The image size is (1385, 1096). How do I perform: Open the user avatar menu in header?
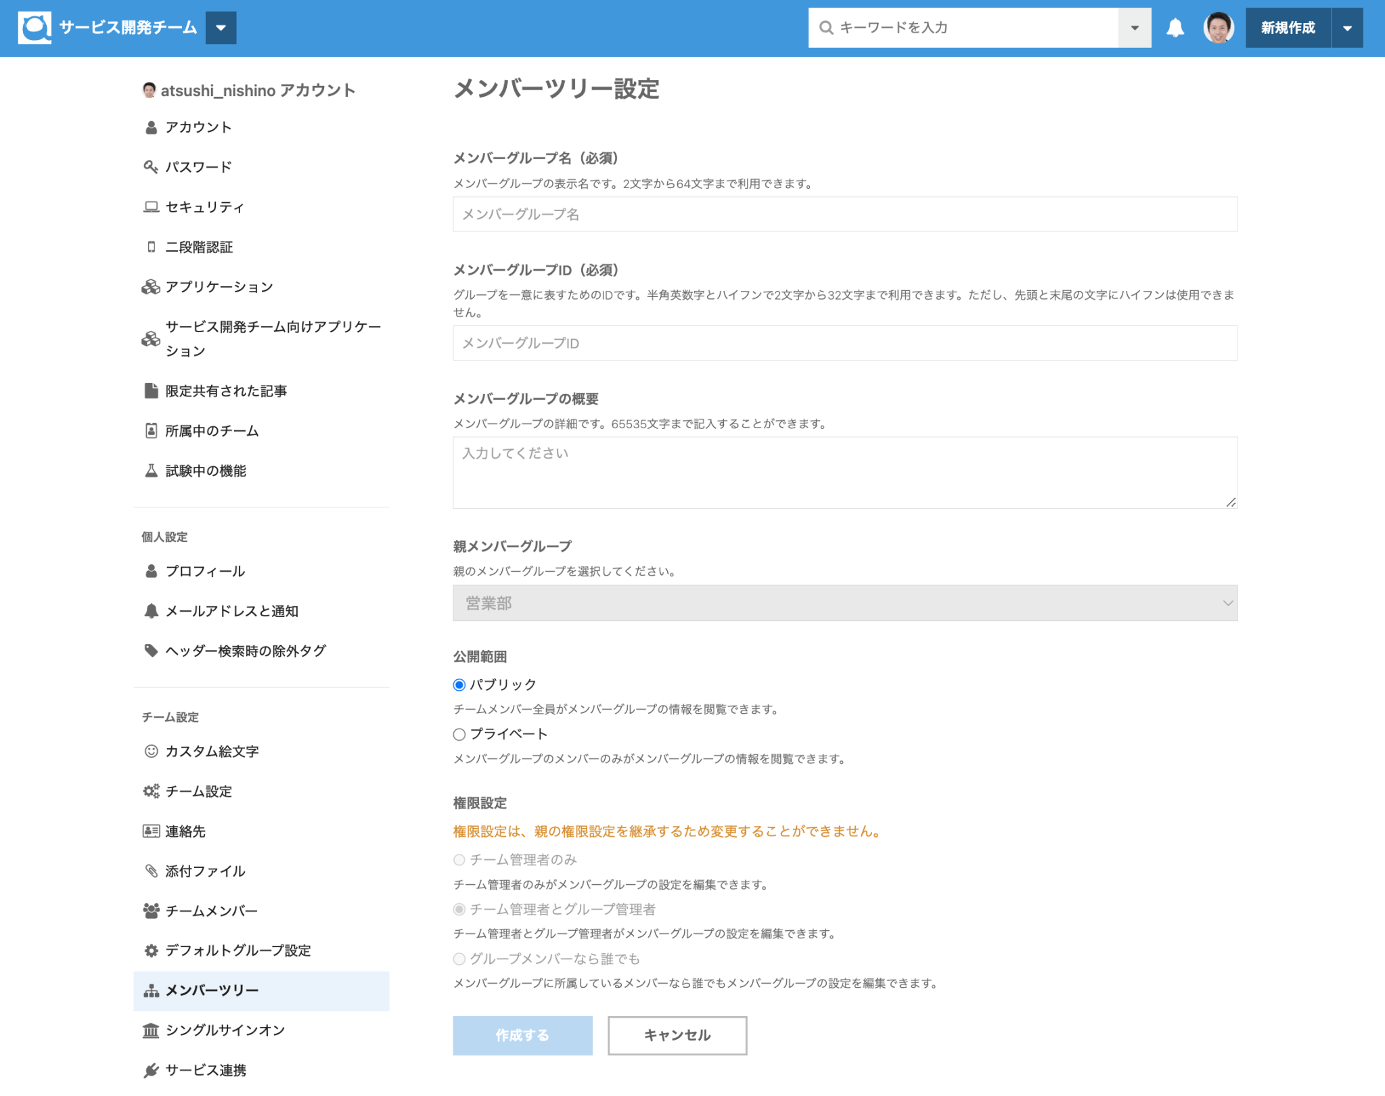click(x=1219, y=28)
